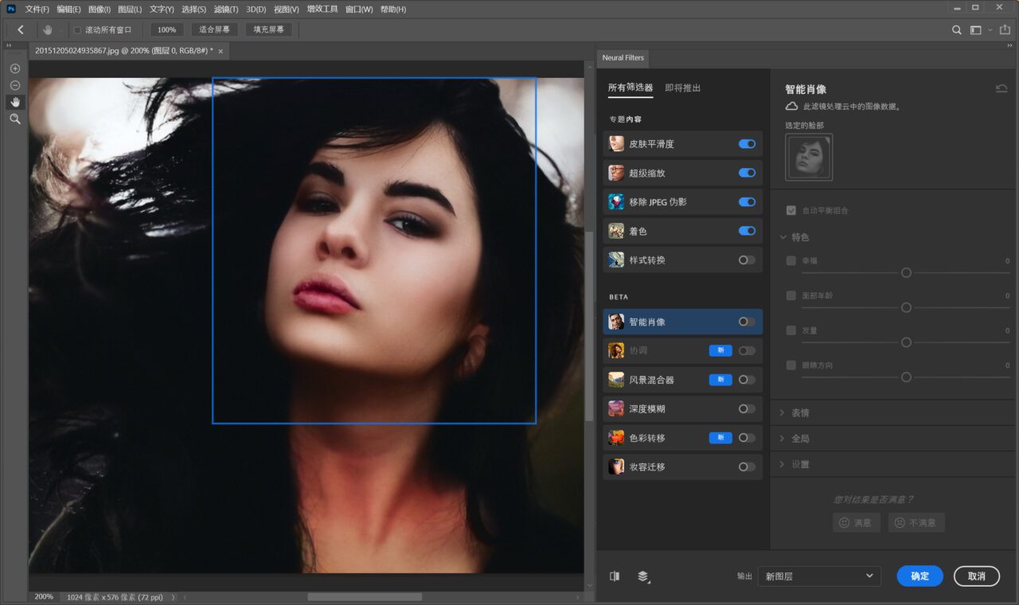Click the 确定 button
The height and width of the screenshot is (605, 1019).
[919, 576]
